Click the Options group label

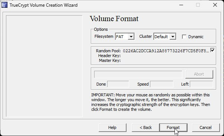[x=101, y=29]
